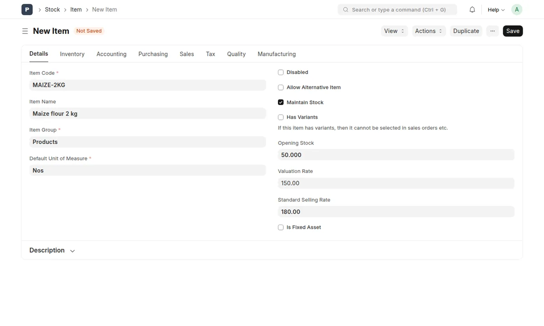Click the Item Name field

(x=147, y=114)
